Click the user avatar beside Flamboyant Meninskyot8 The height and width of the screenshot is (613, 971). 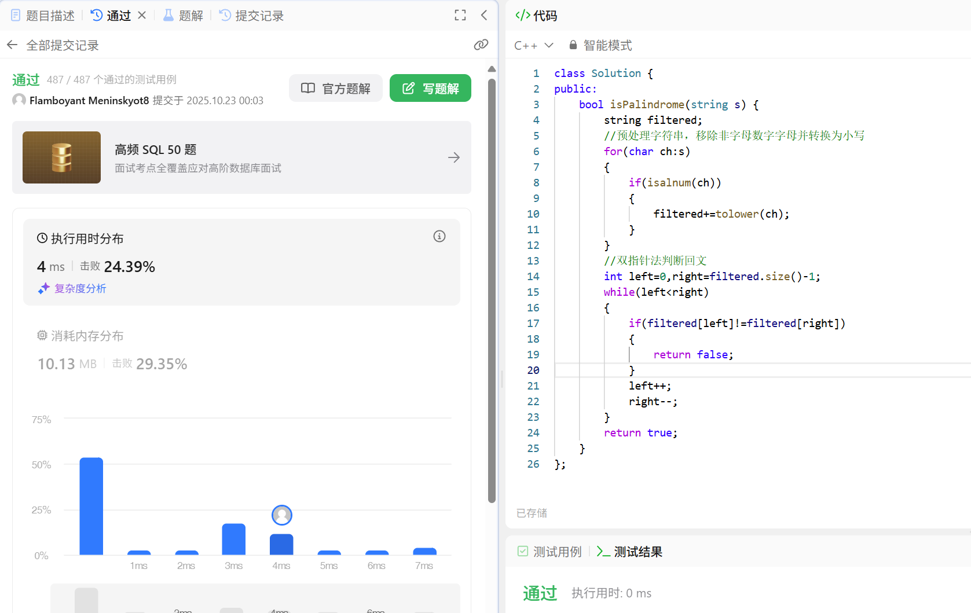coord(19,100)
